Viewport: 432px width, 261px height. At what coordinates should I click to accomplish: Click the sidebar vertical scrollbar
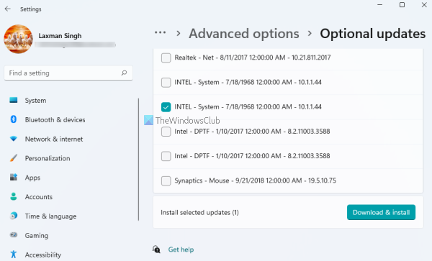(x=138, y=160)
